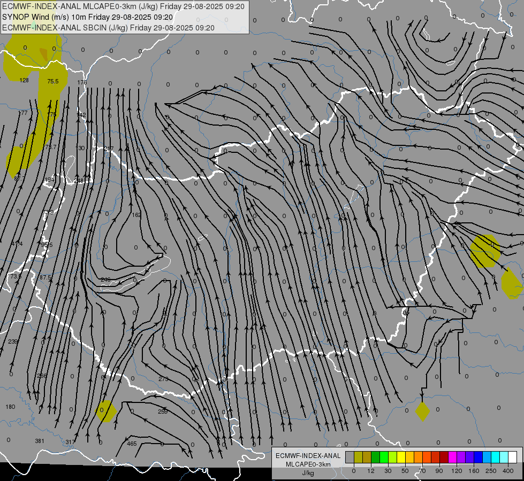Click the legend tick label 400

tap(508, 471)
